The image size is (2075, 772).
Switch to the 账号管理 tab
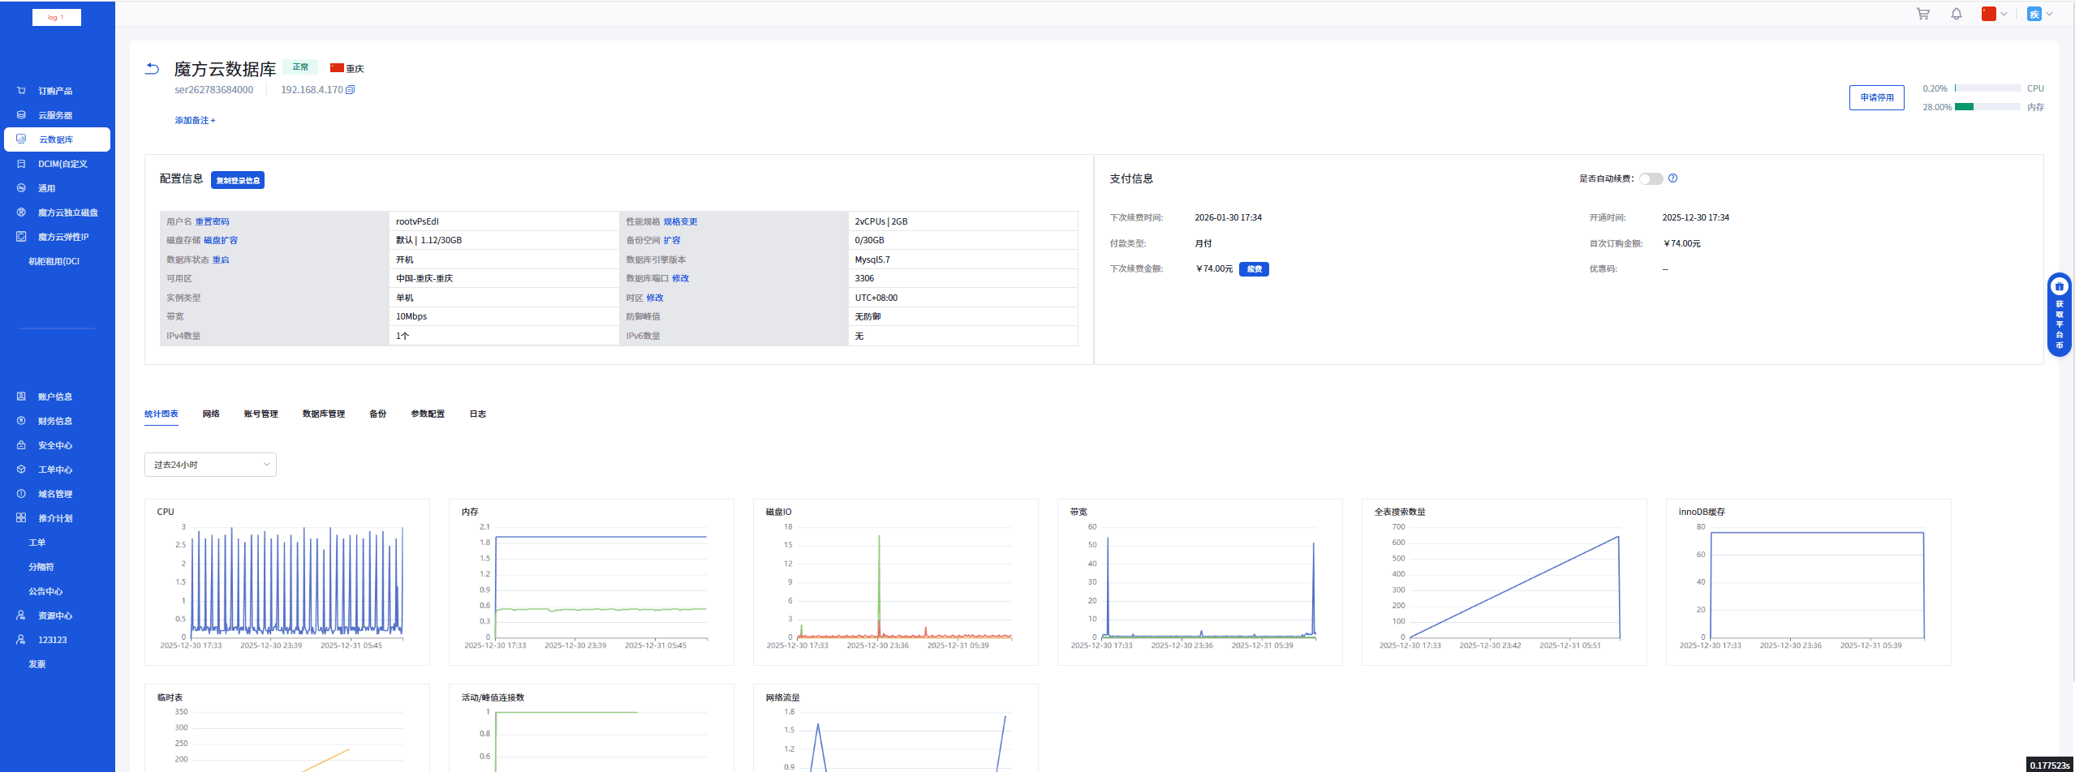(x=260, y=414)
